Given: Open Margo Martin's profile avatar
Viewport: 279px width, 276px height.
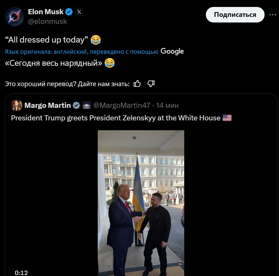Looking at the screenshot, I should point(17,105).
